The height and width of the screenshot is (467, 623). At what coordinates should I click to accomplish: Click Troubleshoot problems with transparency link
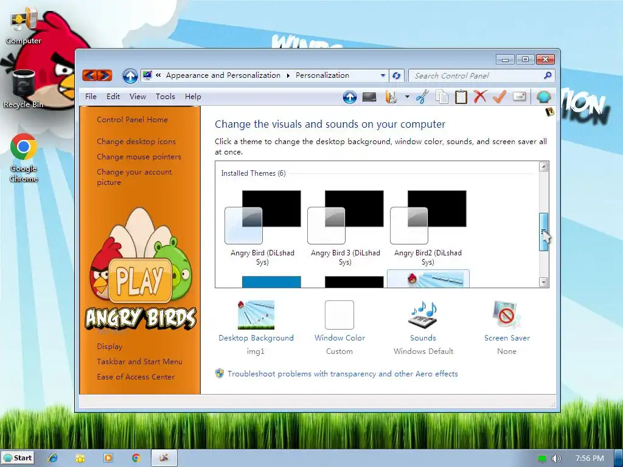343,374
